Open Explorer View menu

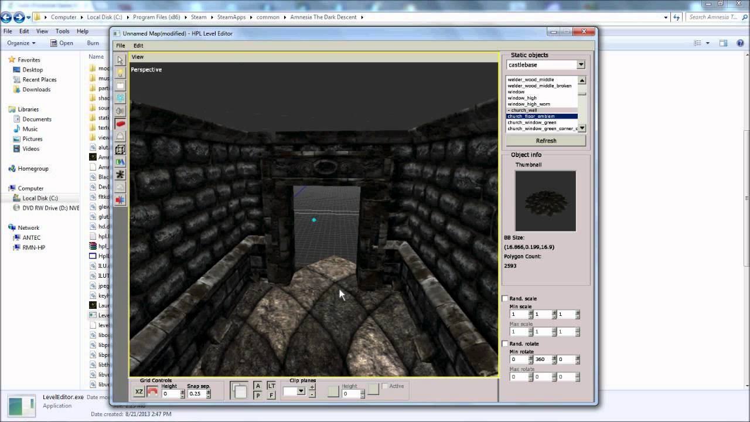42,31
